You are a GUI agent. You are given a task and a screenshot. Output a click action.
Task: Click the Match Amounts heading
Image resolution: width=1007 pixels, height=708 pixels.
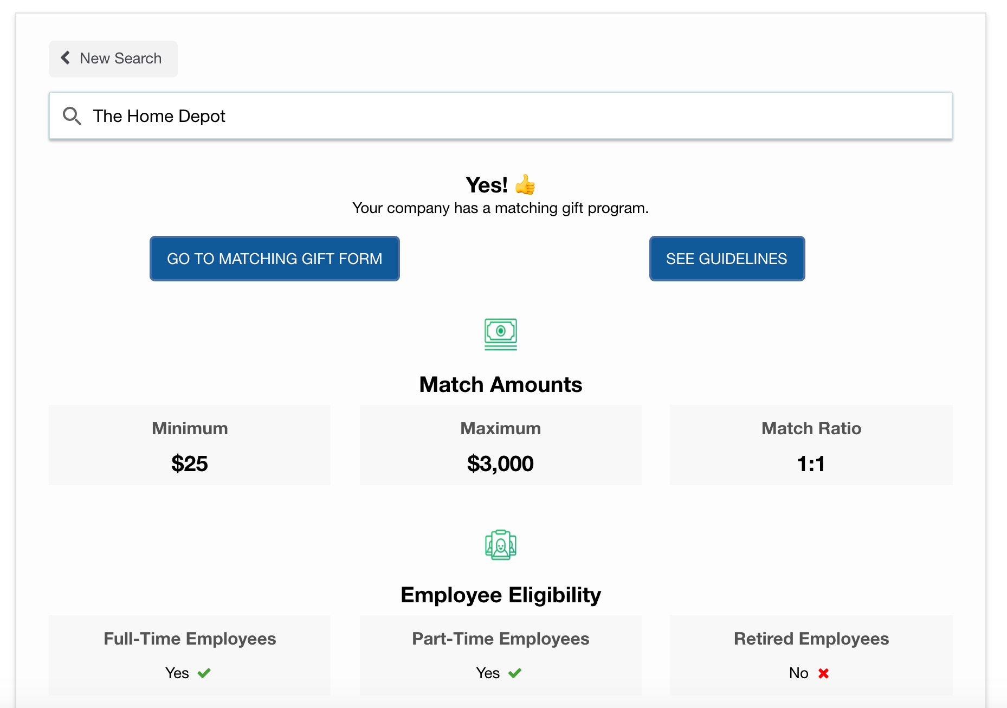coord(500,384)
